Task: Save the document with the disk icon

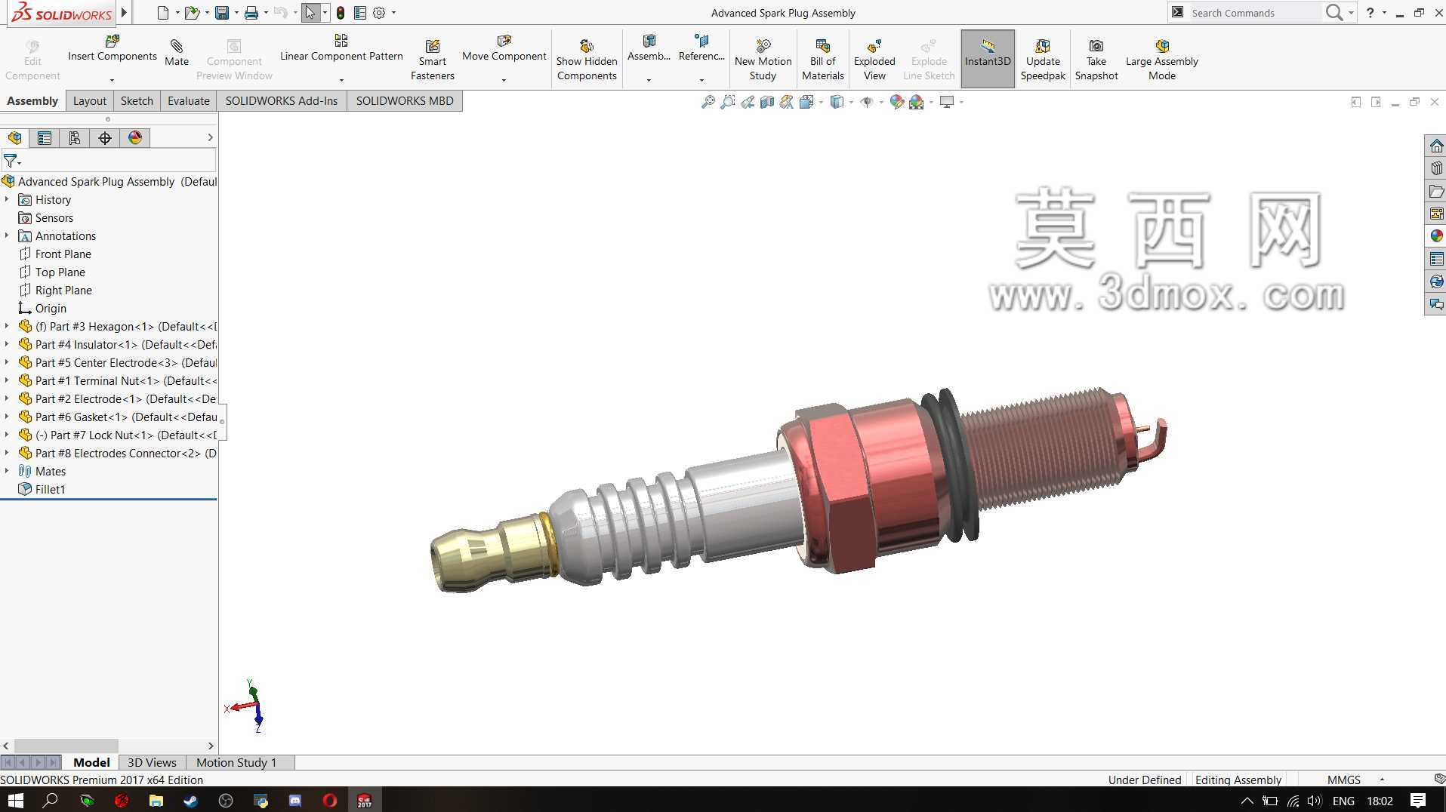Action: [222, 13]
